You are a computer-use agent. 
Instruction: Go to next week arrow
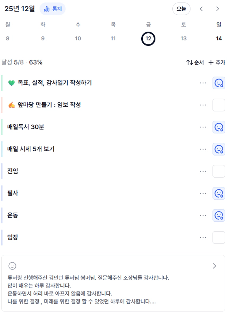point(217,9)
